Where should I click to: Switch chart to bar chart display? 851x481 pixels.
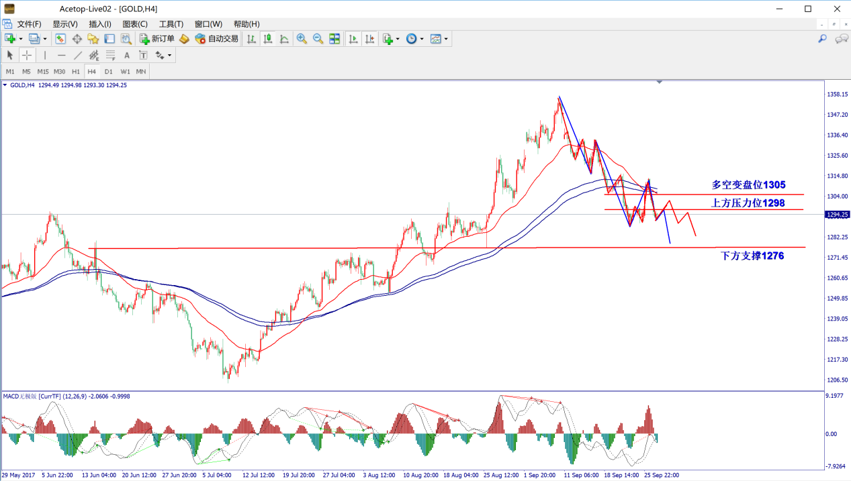[252, 39]
